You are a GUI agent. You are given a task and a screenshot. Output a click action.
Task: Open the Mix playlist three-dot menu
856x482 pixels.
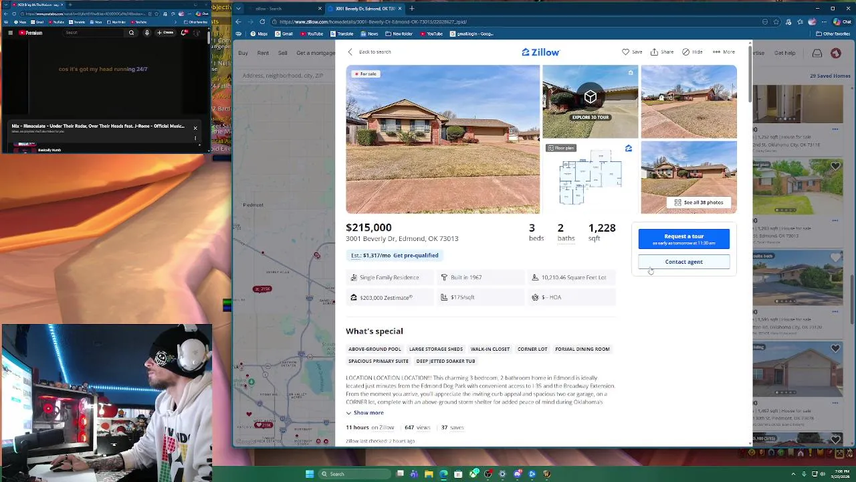click(x=195, y=139)
